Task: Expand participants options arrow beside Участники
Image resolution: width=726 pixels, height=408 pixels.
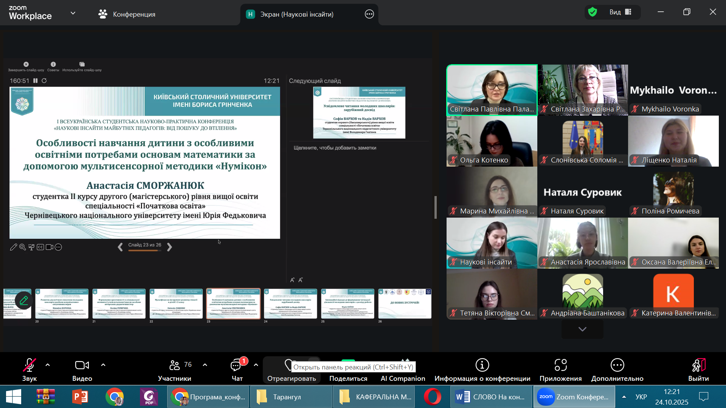Action: tap(205, 365)
